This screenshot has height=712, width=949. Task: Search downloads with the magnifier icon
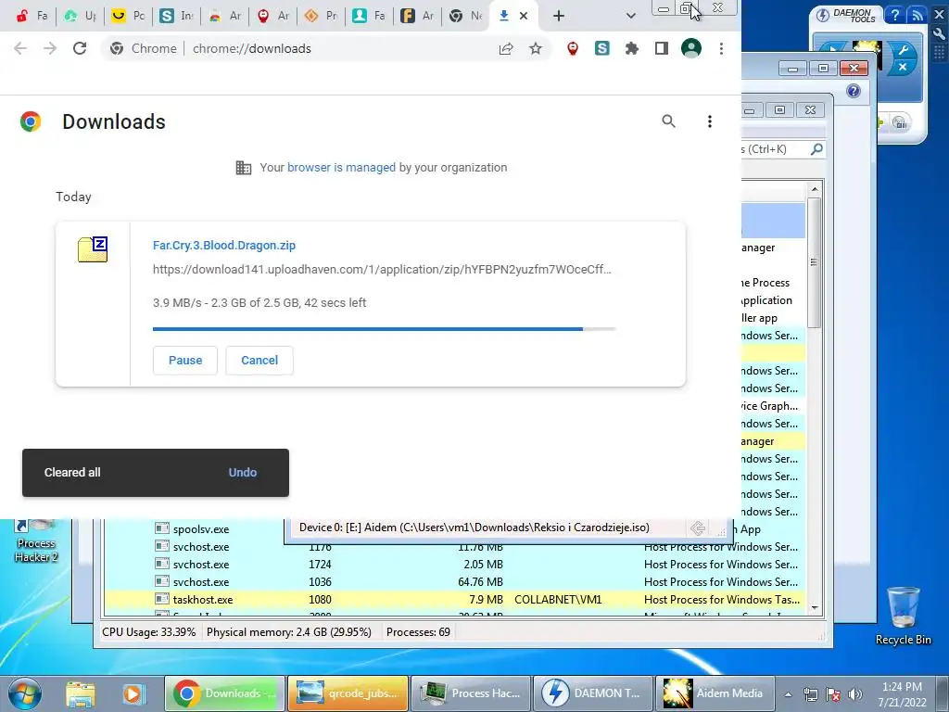point(668,121)
